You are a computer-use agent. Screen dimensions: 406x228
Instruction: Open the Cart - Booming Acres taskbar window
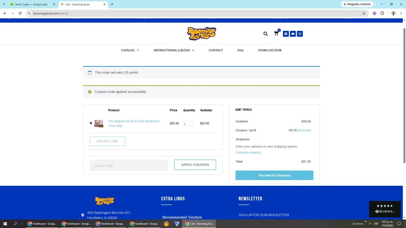pos(199,224)
